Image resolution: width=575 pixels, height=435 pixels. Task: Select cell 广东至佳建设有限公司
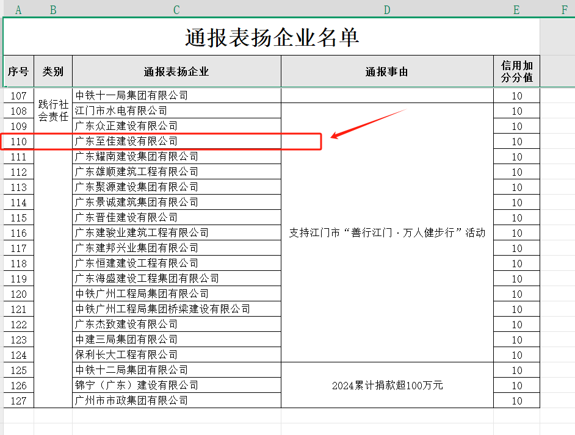click(176, 141)
